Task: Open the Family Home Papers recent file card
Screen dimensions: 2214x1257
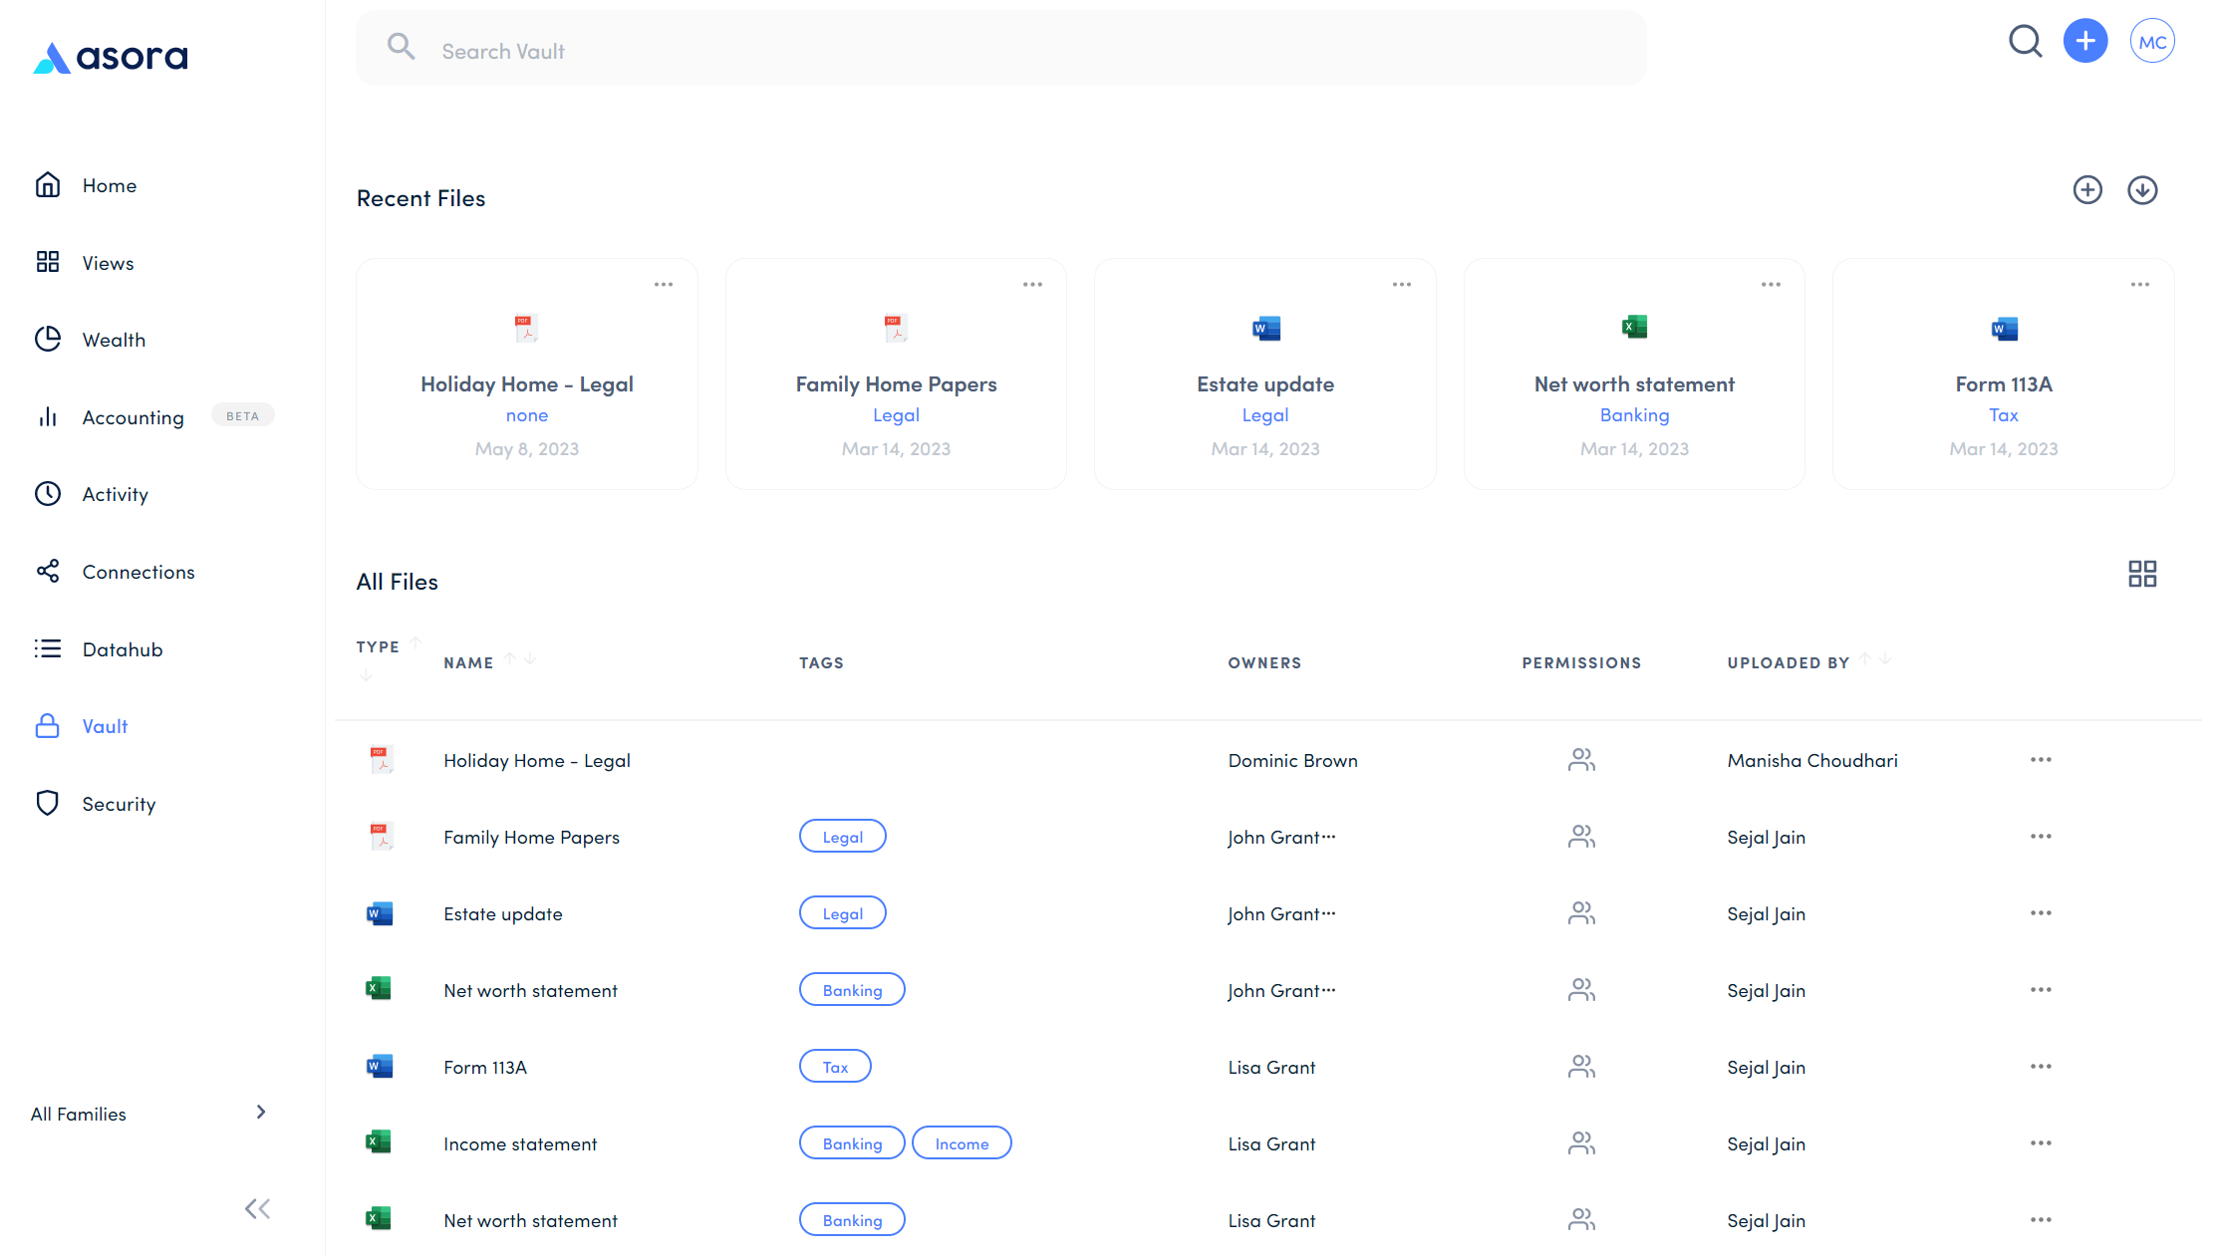Action: click(x=896, y=384)
